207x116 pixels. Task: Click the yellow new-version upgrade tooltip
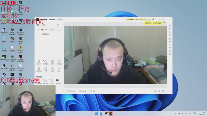153,23
